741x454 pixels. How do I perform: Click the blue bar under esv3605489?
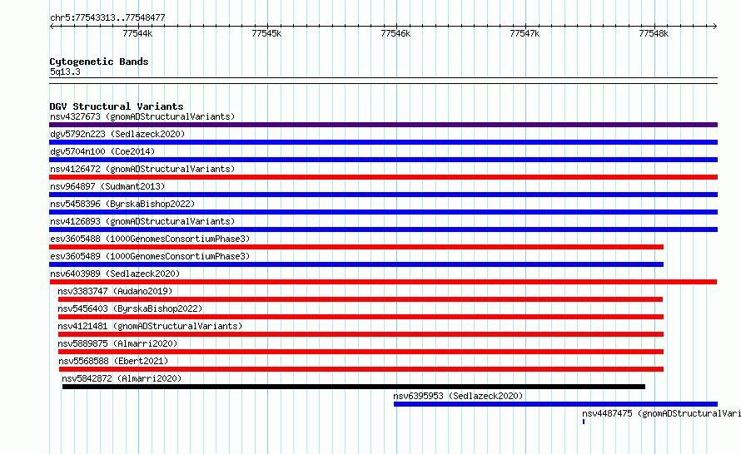pyautogui.click(x=356, y=264)
